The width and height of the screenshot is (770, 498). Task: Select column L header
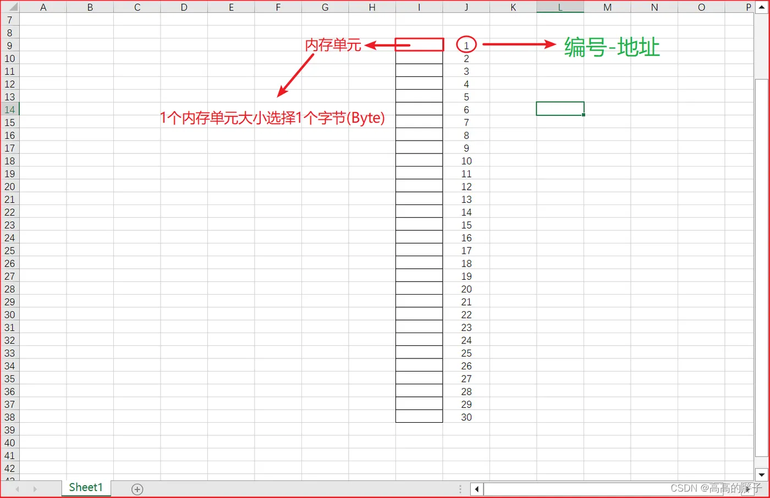click(x=560, y=7)
